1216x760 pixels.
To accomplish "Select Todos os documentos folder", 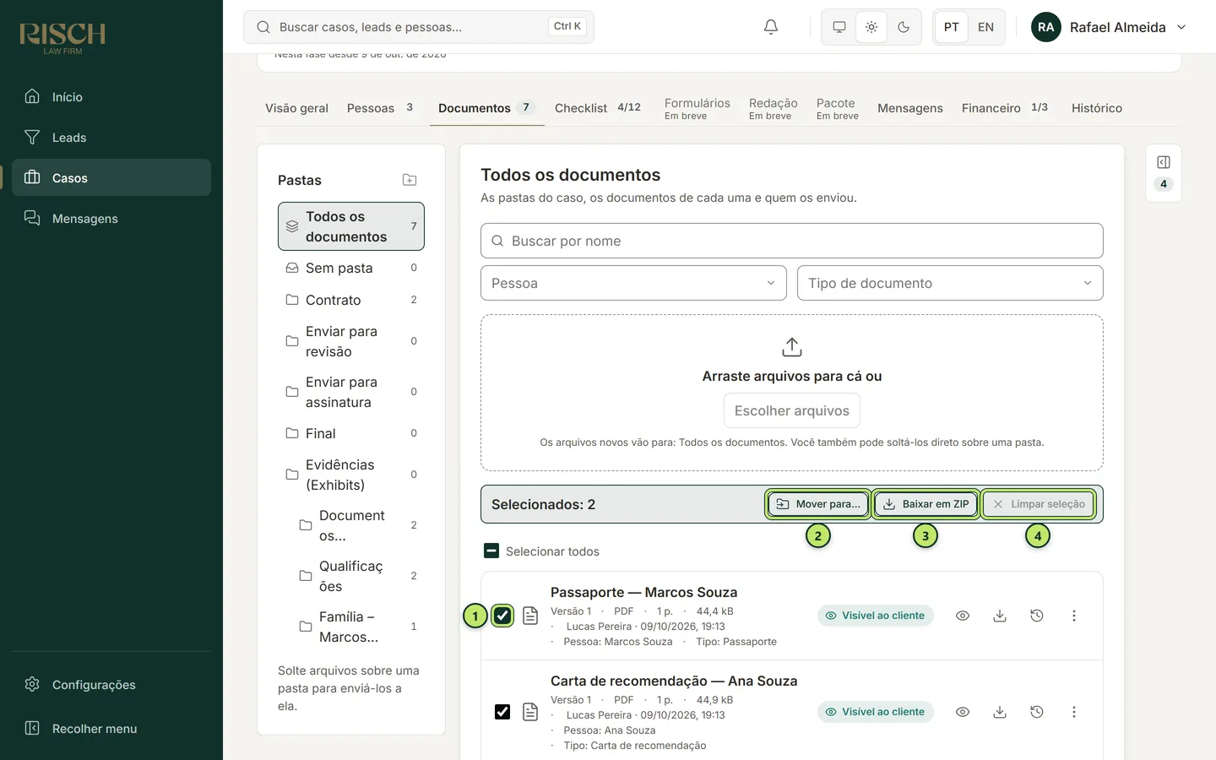I will 351,226.
